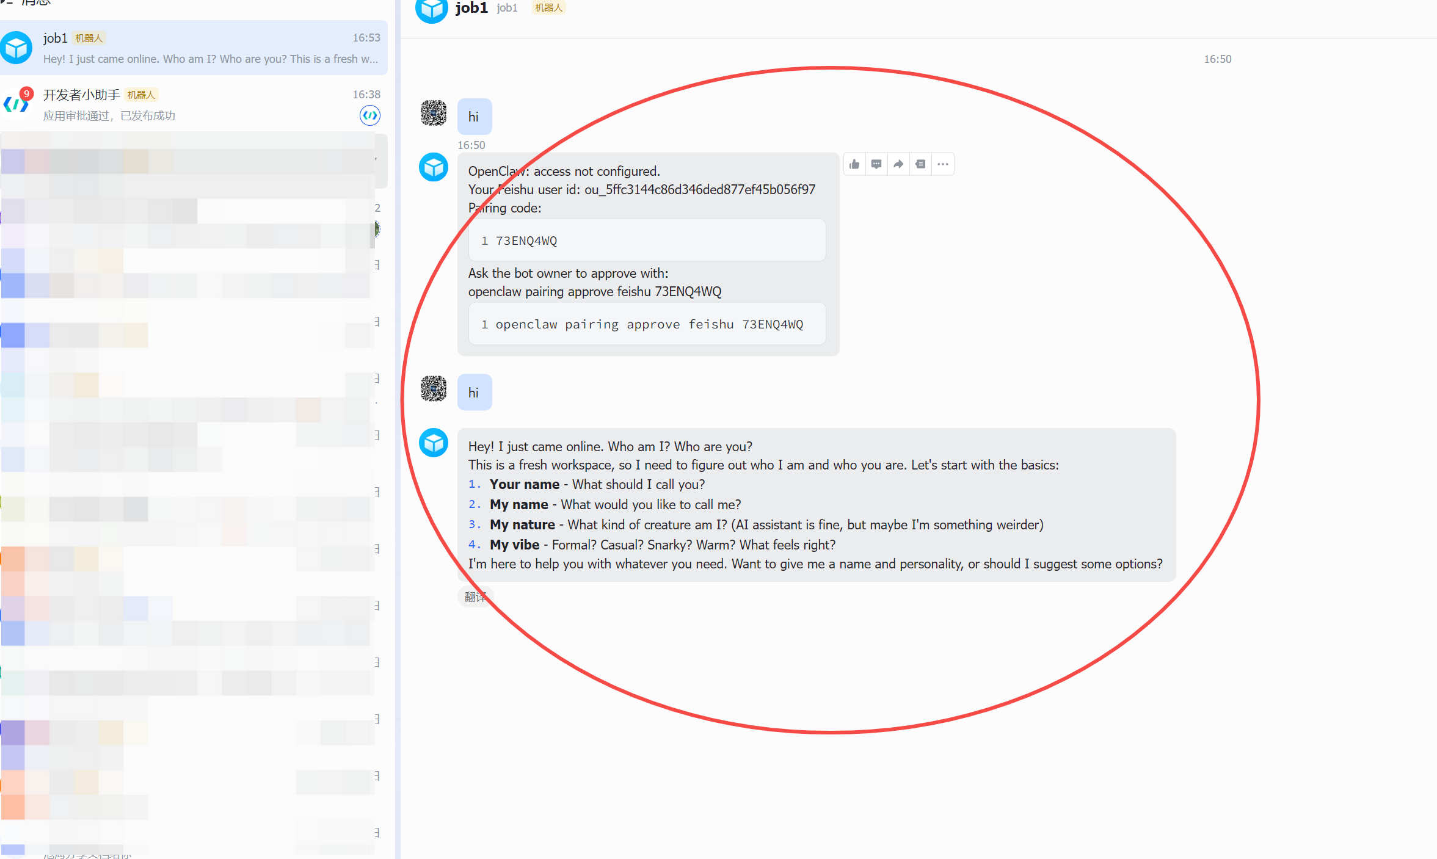This screenshot has height=859, width=1437.
Task: Click the second hi message bubble
Action: (474, 393)
